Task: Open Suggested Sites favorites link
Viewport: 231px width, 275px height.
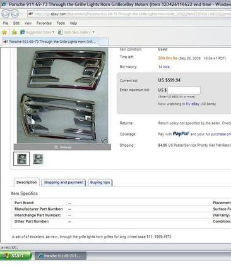Action: (x=35, y=32)
